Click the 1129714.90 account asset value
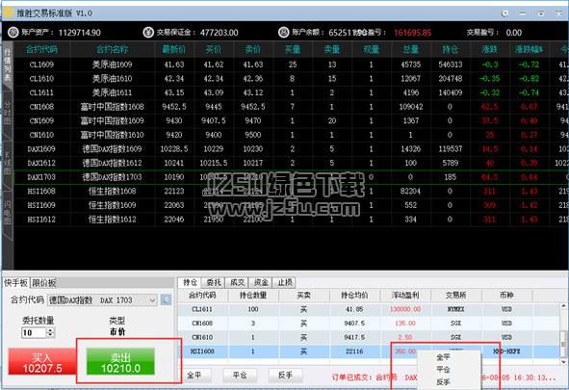The height and width of the screenshot is (390, 569). click(x=80, y=33)
